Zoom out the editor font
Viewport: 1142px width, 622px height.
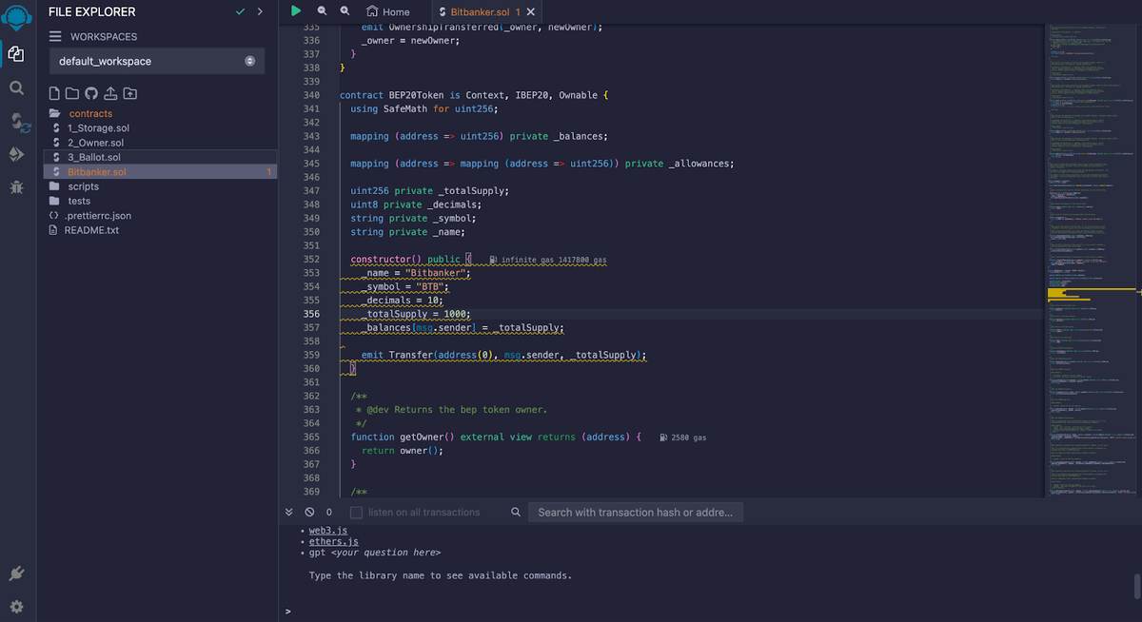(x=322, y=10)
